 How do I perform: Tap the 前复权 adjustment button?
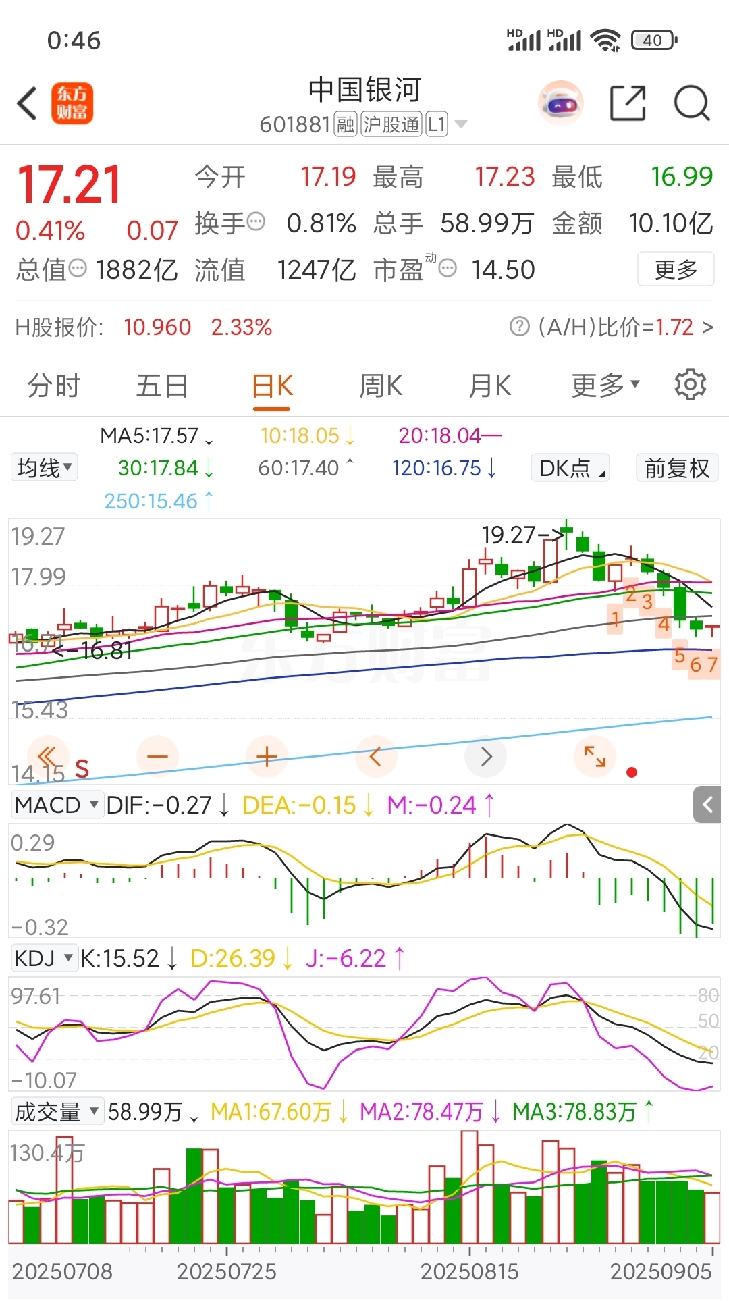tap(677, 467)
